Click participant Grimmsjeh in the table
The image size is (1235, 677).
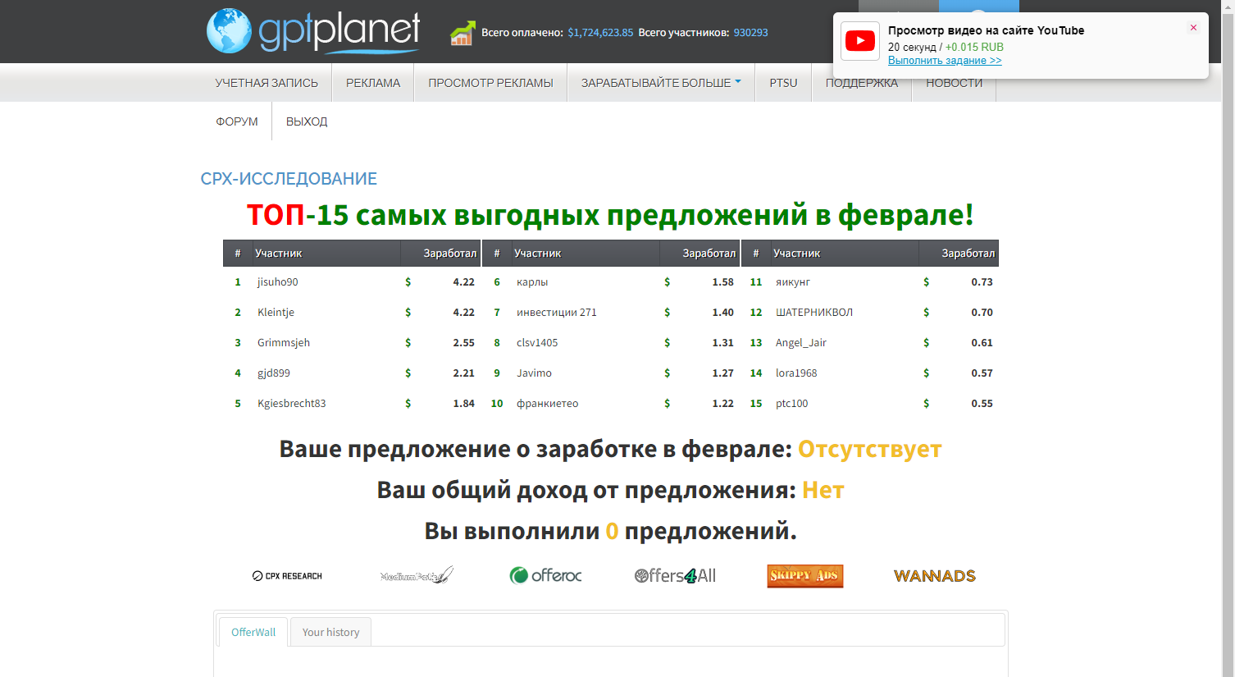click(x=284, y=342)
